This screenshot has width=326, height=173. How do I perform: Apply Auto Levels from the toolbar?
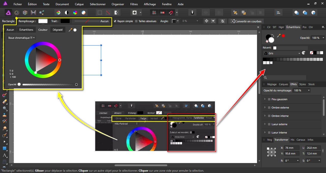tap(58, 12)
